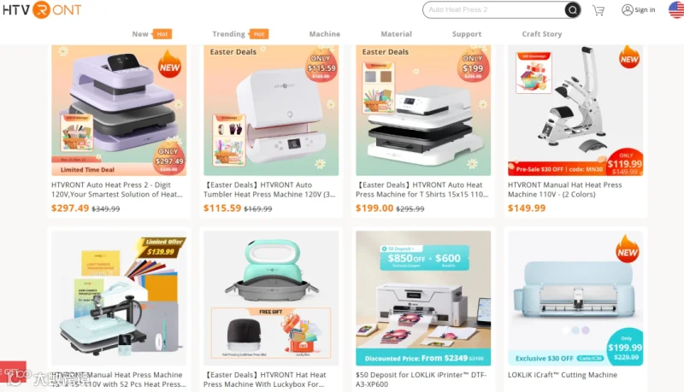Open HTVRONT Manual Hat Heat Press link
The image size is (684, 392).
point(565,190)
